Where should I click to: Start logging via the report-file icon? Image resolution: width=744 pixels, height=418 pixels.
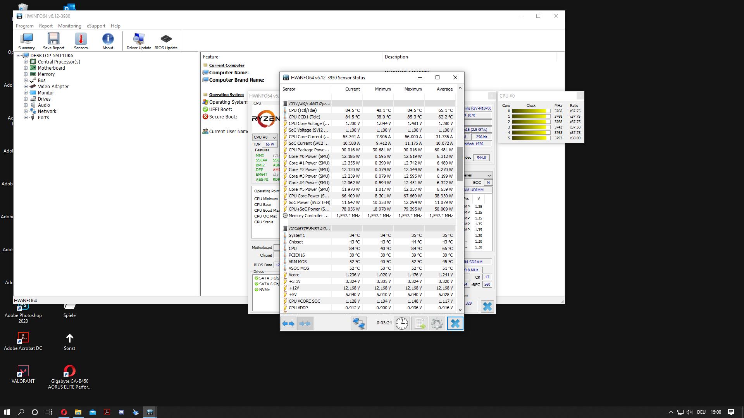(419, 323)
